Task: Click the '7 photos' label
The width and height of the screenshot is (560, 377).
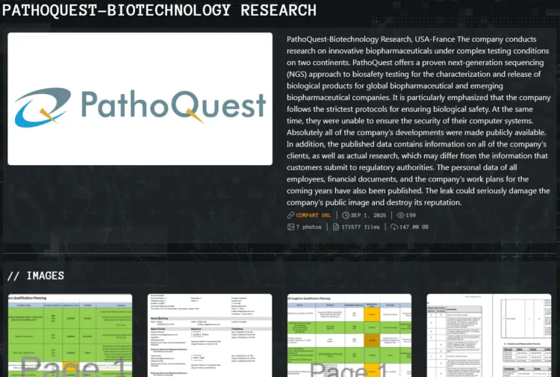Action: click(x=308, y=227)
